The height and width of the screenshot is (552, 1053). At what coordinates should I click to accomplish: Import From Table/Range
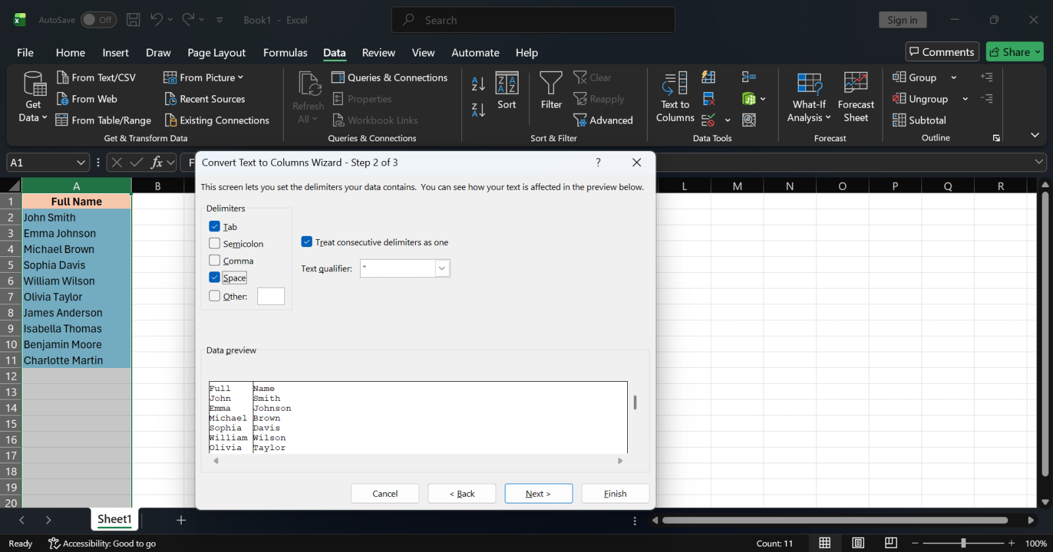tap(103, 120)
